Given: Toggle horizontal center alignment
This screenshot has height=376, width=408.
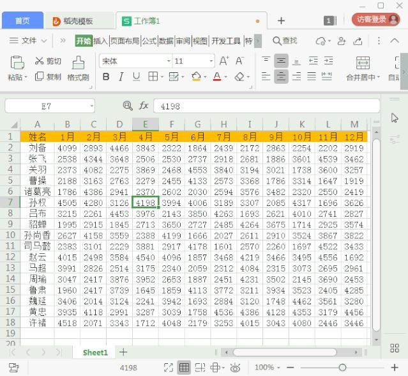Looking at the screenshot, I should coord(281,77).
